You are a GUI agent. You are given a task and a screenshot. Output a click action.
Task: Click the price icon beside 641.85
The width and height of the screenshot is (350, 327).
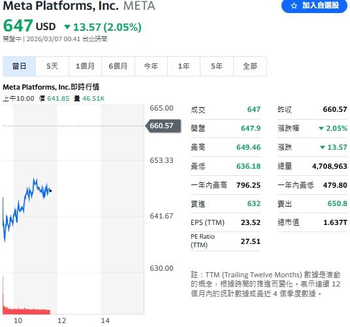pos(42,98)
